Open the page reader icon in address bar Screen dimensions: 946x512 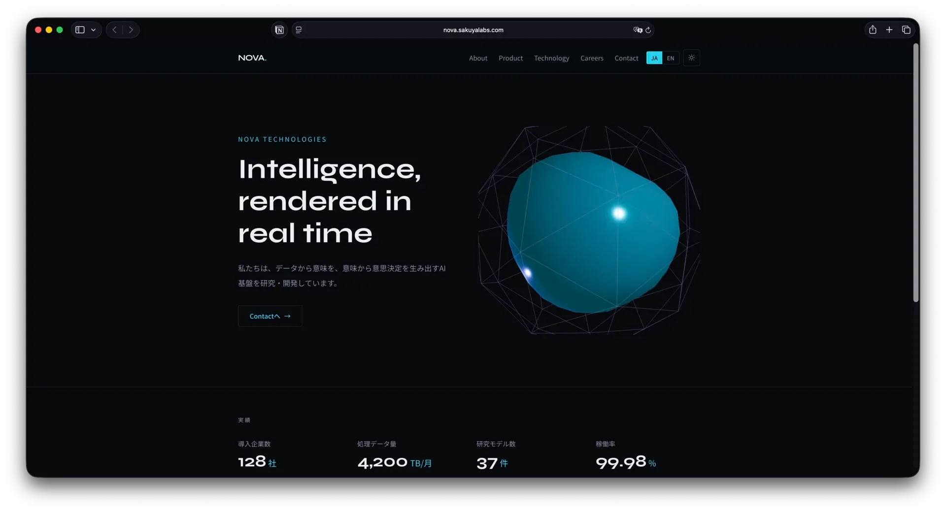[x=299, y=30]
